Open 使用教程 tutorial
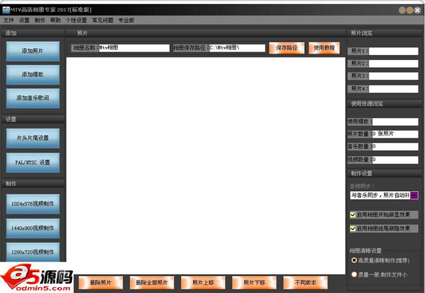 324,48
